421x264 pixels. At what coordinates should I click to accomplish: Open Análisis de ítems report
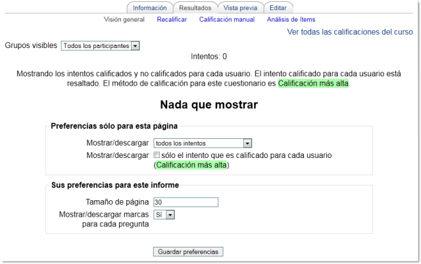pyautogui.click(x=291, y=20)
